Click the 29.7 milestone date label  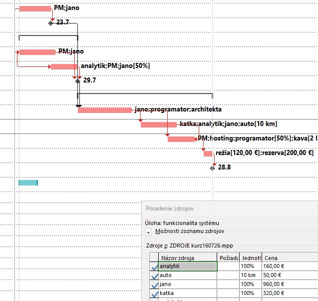(90, 80)
